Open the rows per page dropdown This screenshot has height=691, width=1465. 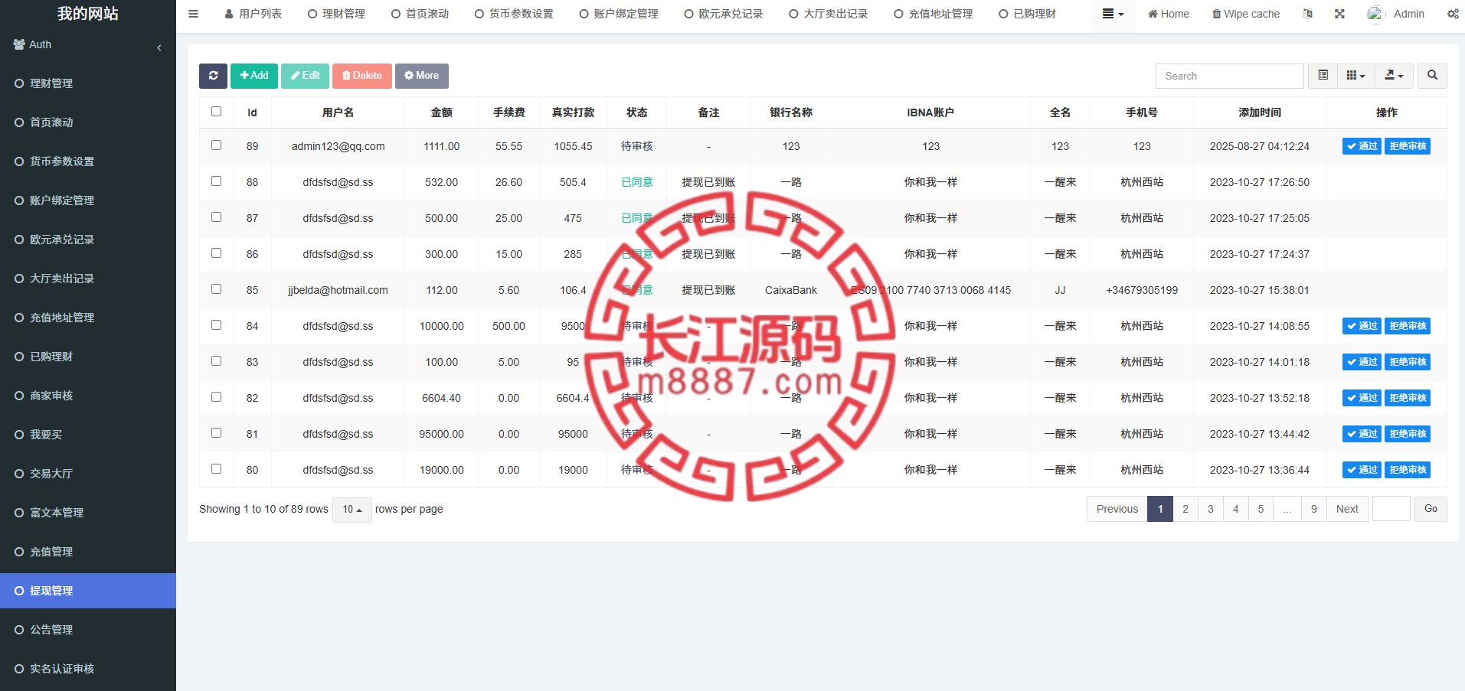pyautogui.click(x=352, y=510)
